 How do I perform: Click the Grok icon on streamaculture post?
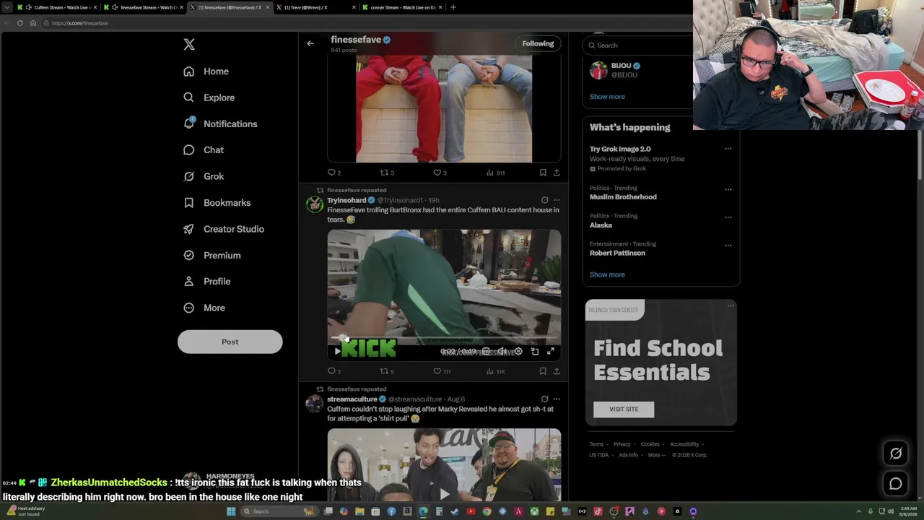pos(545,399)
